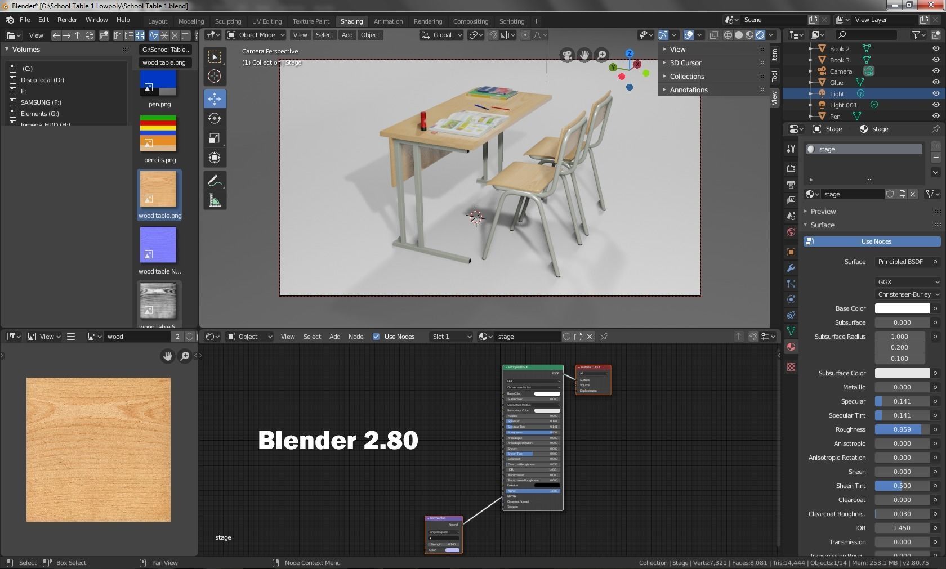The width and height of the screenshot is (946, 569).
Task: Toggle visibility of Glue object
Action: 936,83
